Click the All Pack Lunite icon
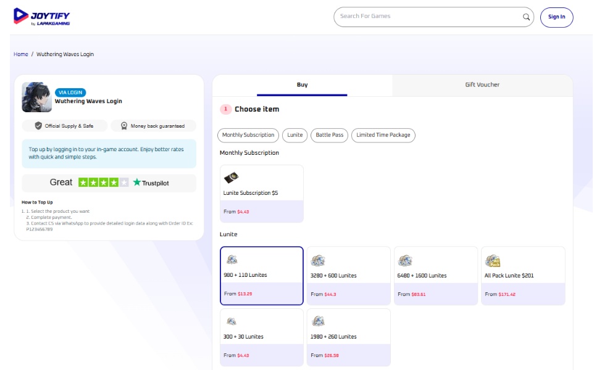Viewport: 602px width, 370px height. (493, 261)
